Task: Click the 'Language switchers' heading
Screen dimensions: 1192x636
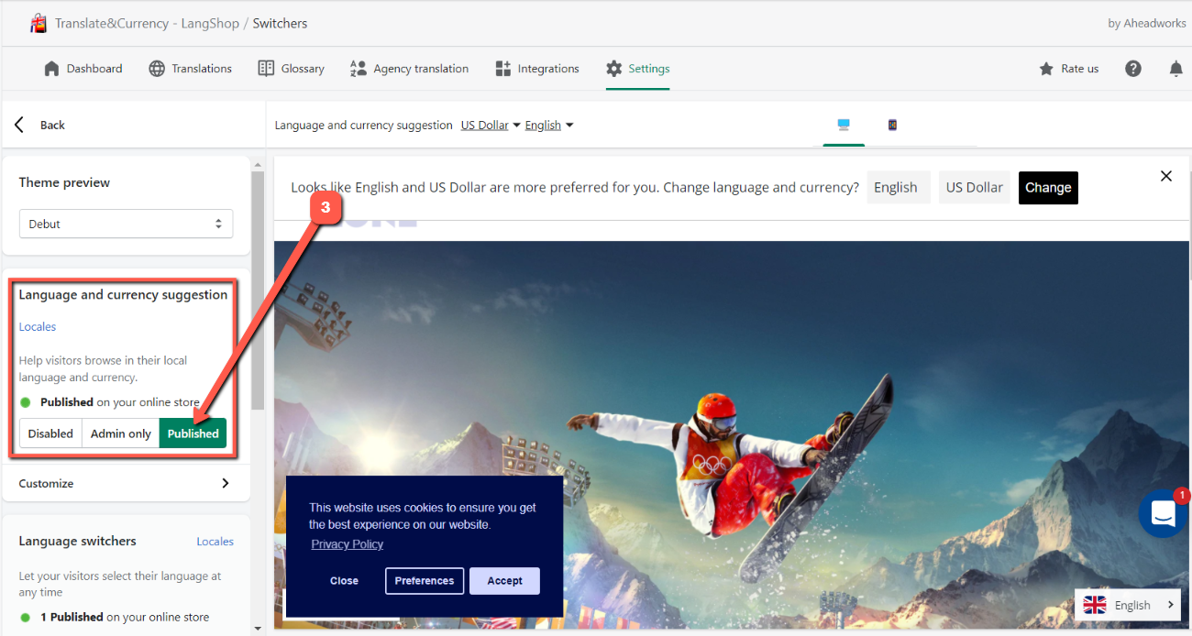Action: coord(77,542)
